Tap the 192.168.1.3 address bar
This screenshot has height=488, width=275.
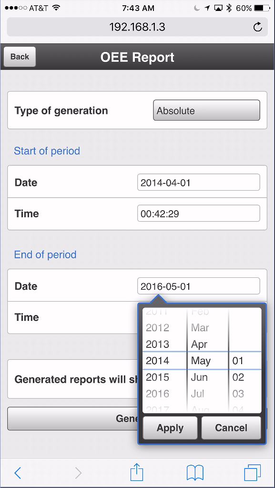point(137,27)
